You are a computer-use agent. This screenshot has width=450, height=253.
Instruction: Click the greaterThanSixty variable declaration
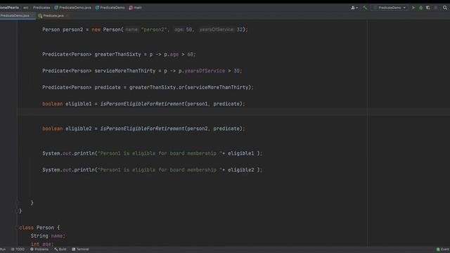point(117,54)
